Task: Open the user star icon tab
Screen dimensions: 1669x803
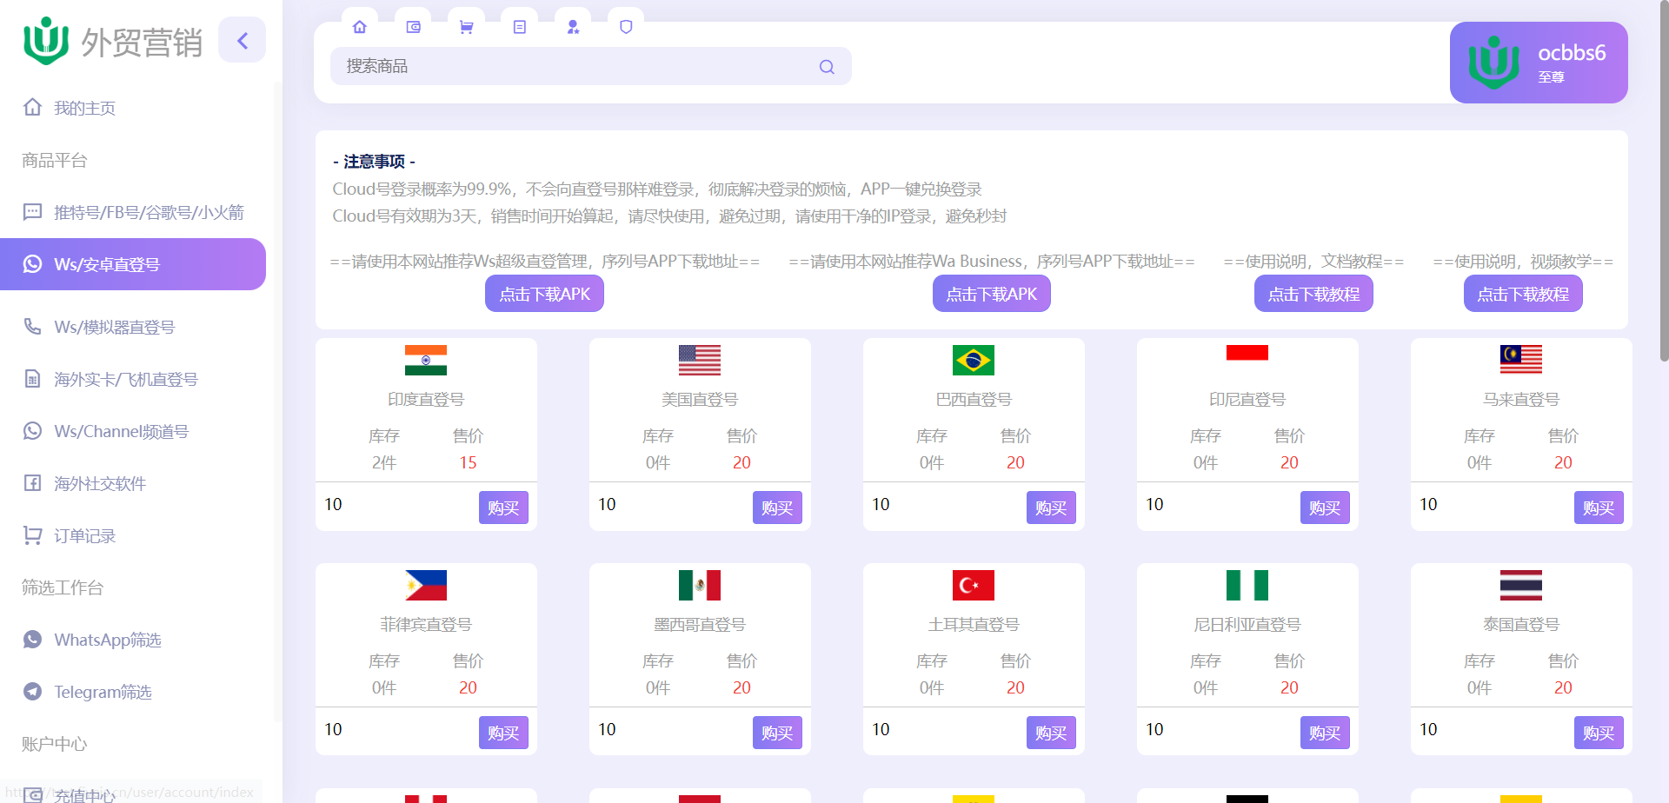Action: click(573, 27)
